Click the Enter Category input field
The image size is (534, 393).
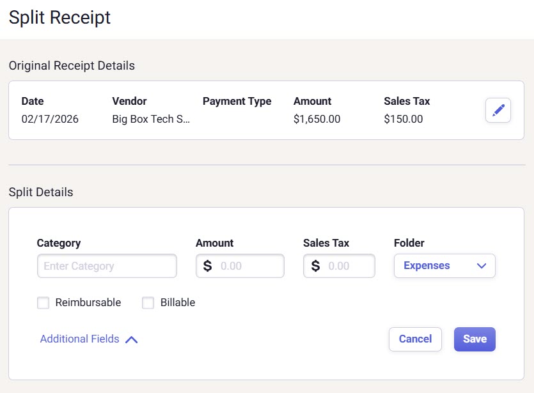pos(106,266)
